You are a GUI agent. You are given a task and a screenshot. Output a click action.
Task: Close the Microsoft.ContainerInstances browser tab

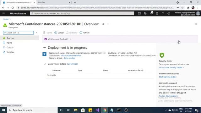34,3
